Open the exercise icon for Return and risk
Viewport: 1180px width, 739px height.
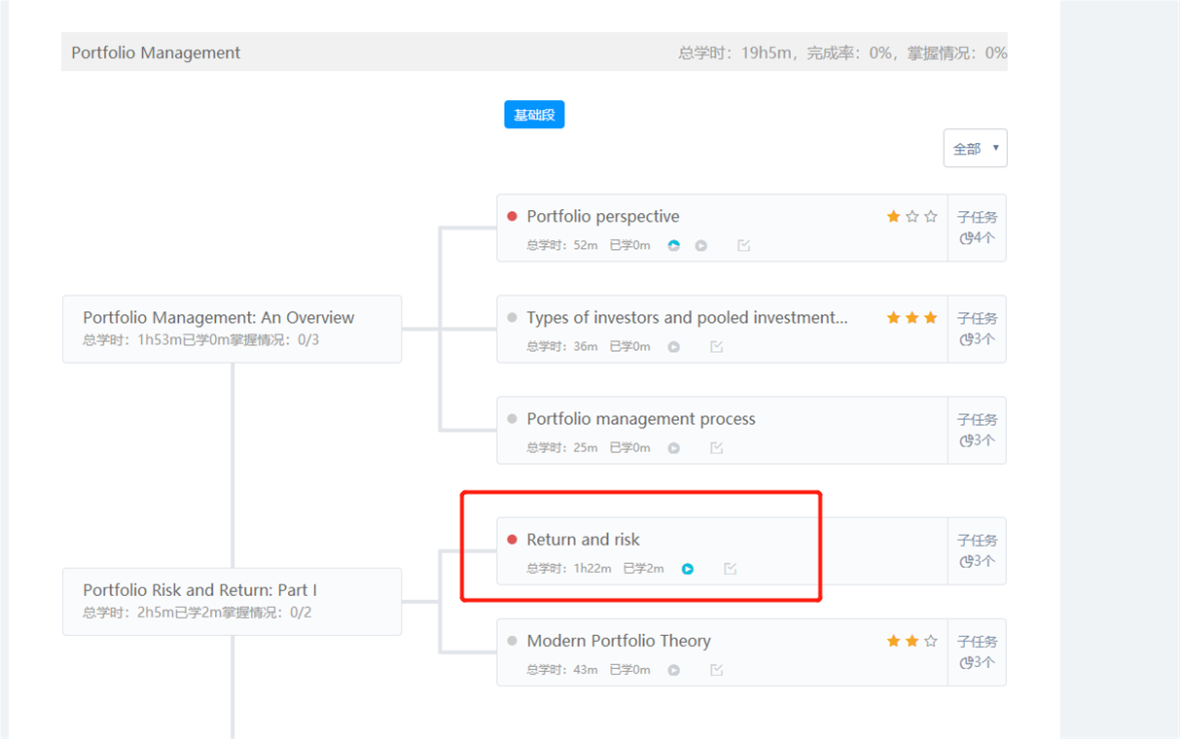(730, 569)
